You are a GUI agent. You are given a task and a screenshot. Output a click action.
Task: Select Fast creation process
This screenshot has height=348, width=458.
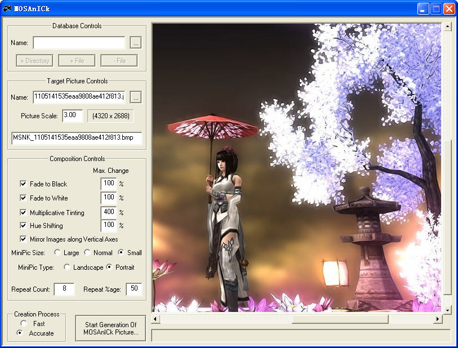coord(23,323)
